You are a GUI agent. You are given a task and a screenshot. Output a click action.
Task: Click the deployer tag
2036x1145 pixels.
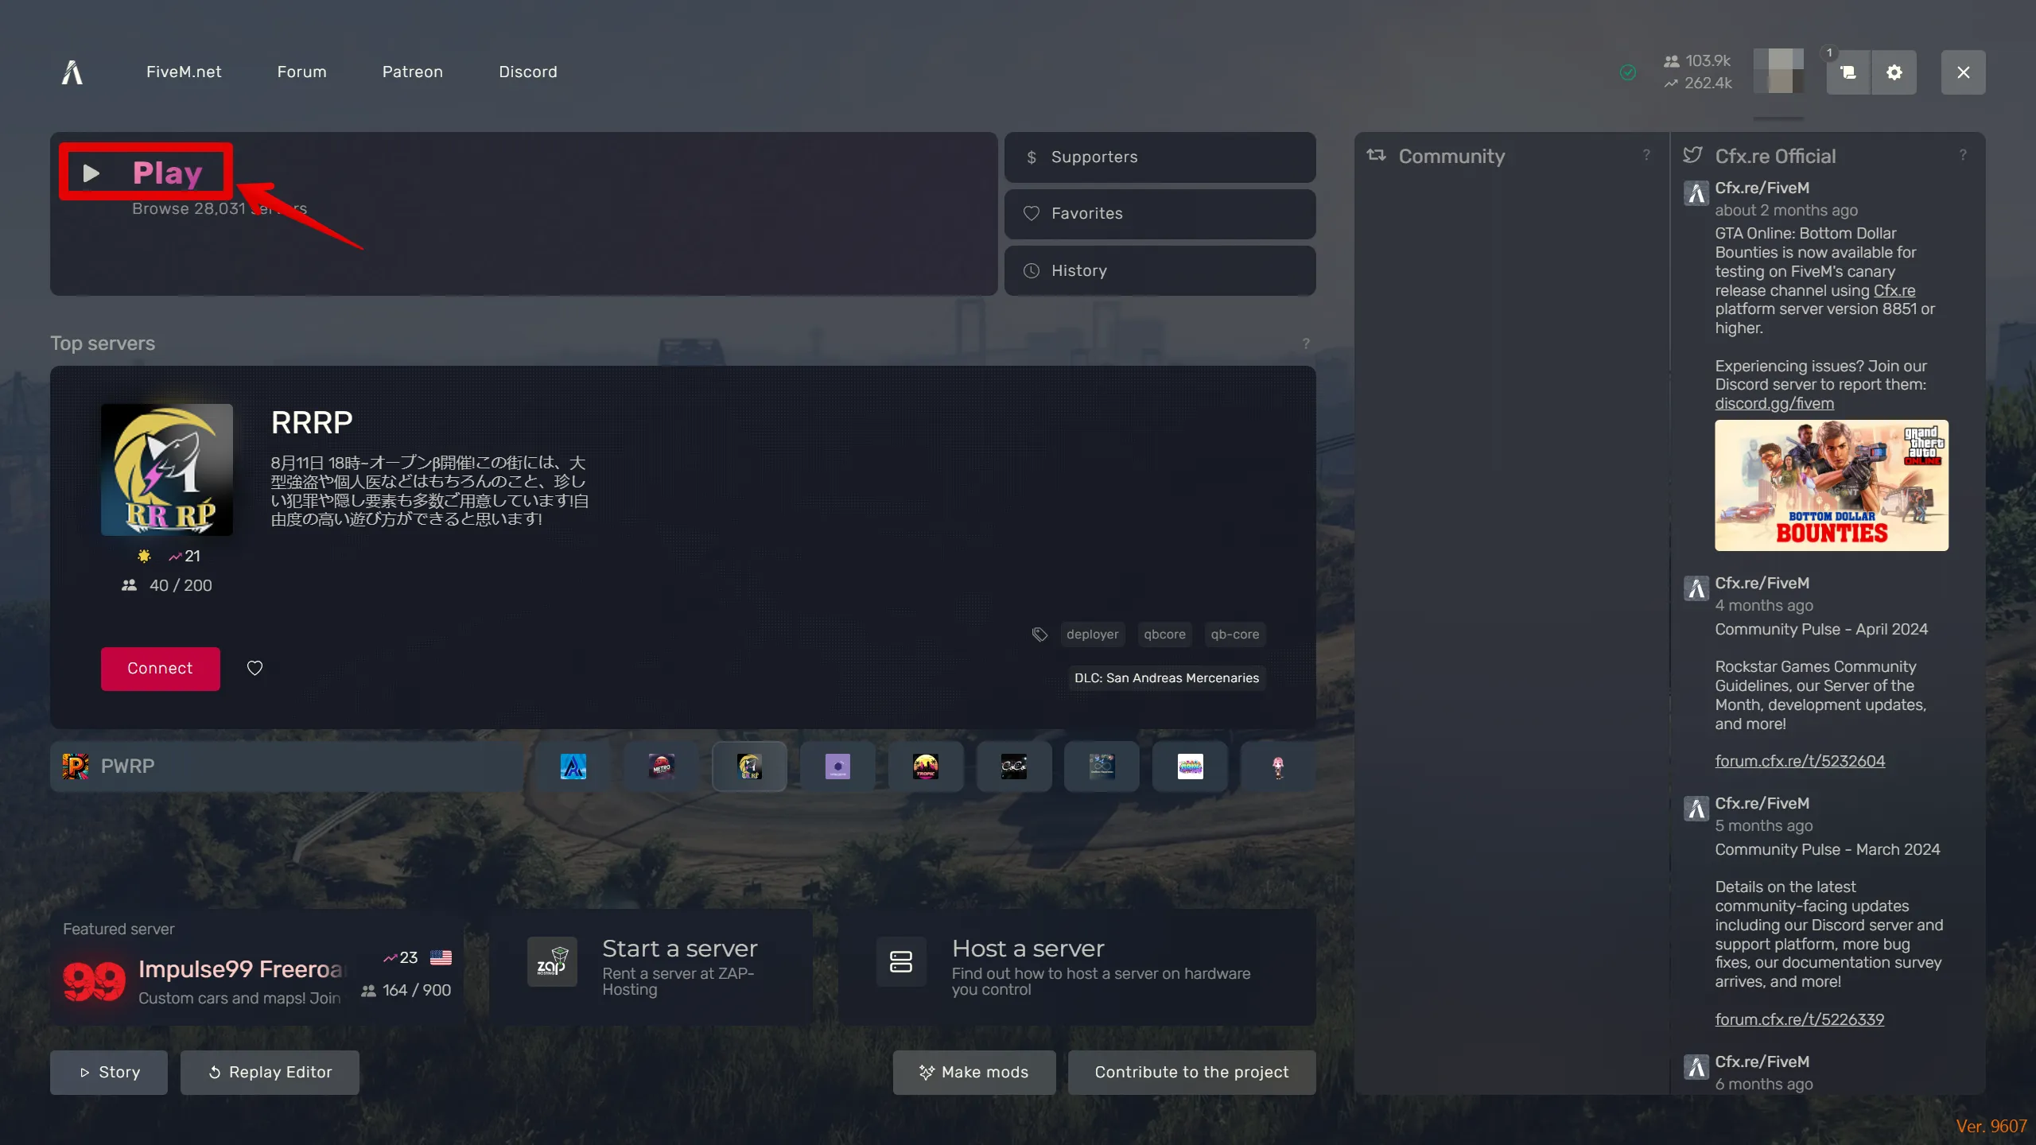click(x=1092, y=635)
